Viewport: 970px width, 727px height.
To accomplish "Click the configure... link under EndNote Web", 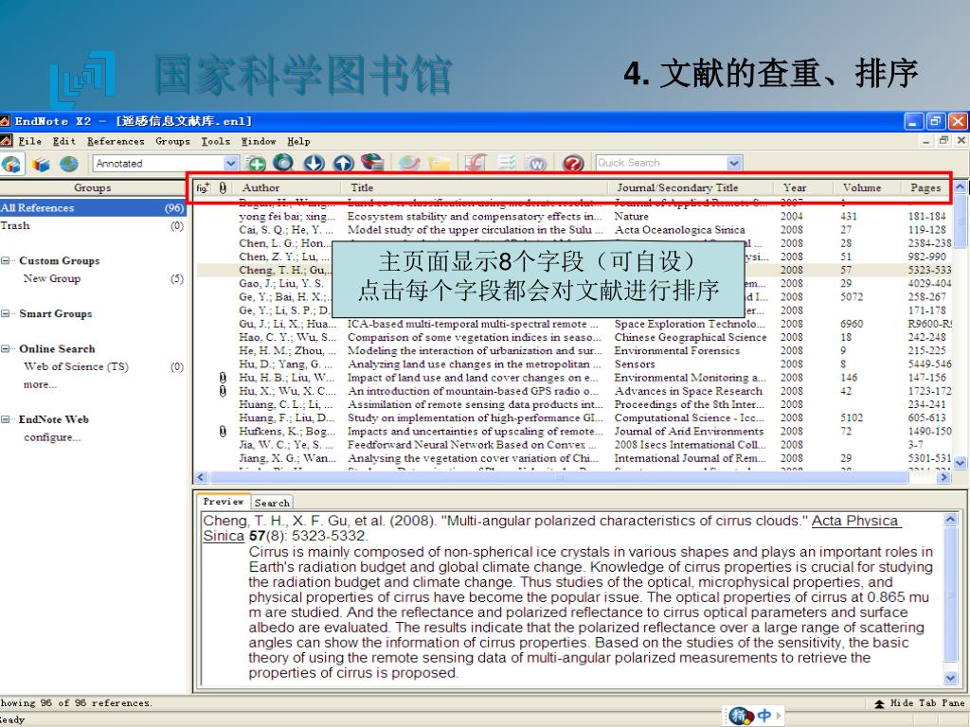I will click(52, 437).
